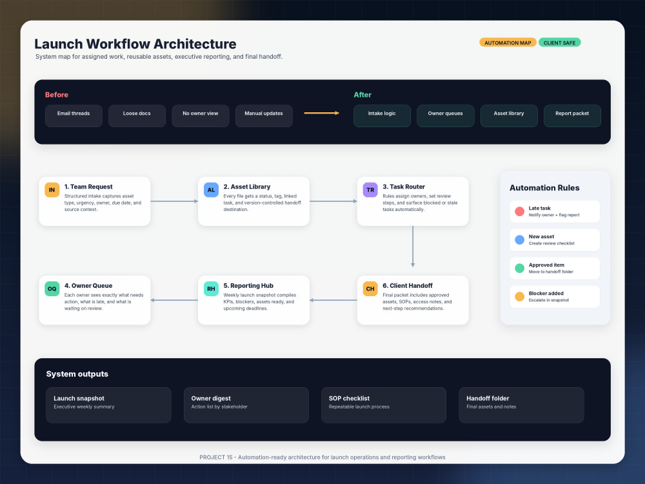
Task: Click the PROJECT 15 footer caption
Action: [x=322, y=458]
